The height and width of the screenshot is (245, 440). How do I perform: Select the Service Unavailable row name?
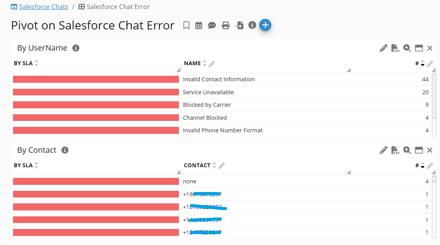click(x=208, y=92)
